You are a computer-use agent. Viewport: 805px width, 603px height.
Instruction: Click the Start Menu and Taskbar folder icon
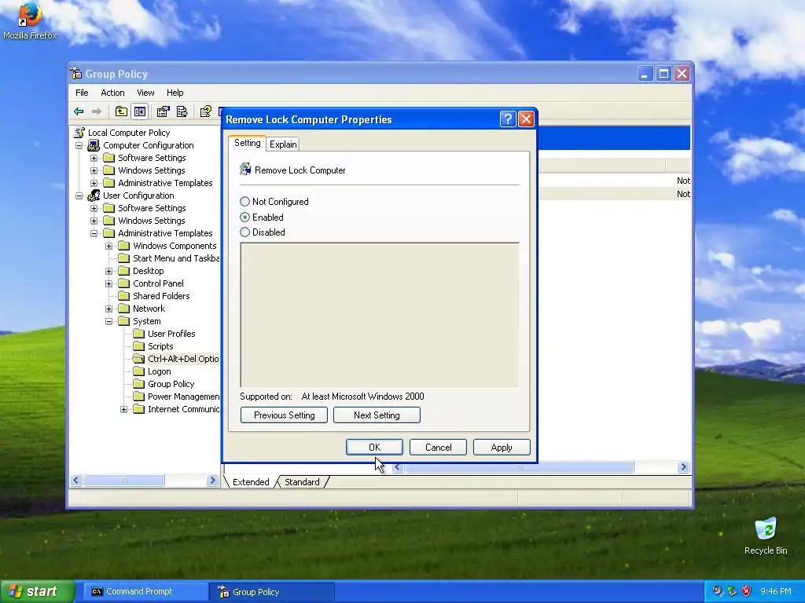click(123, 258)
